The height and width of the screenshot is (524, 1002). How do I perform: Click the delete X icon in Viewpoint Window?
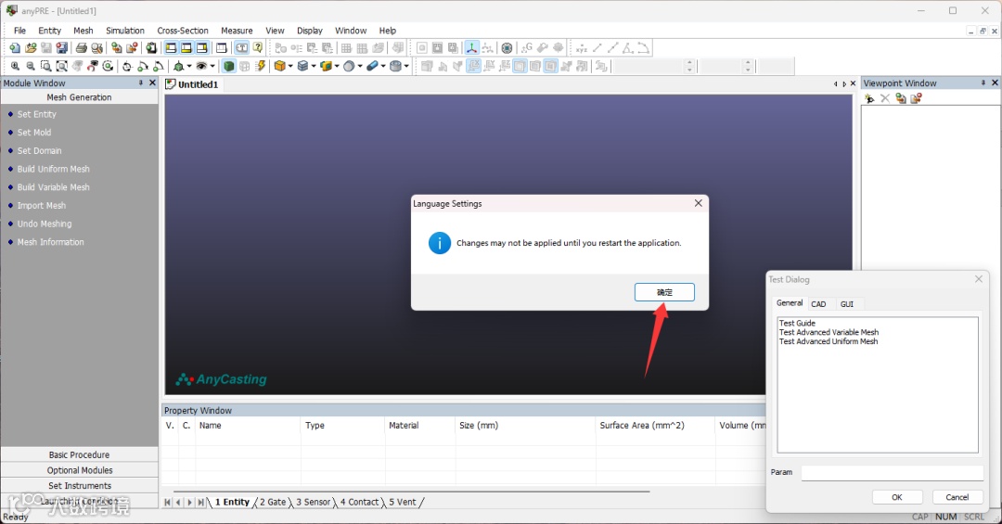pos(885,98)
